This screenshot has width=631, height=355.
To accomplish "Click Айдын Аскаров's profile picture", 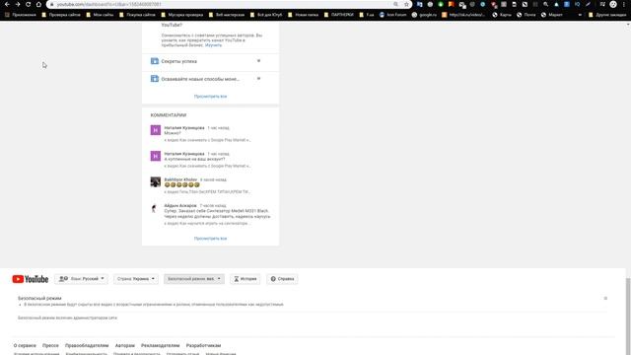I will [x=156, y=208].
